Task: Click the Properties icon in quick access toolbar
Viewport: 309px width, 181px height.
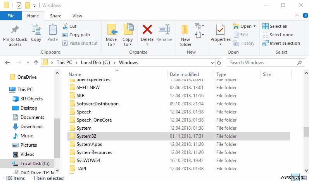Action: 19,5
